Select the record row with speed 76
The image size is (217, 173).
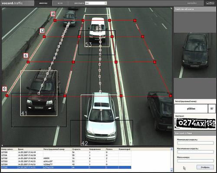pos(66,158)
